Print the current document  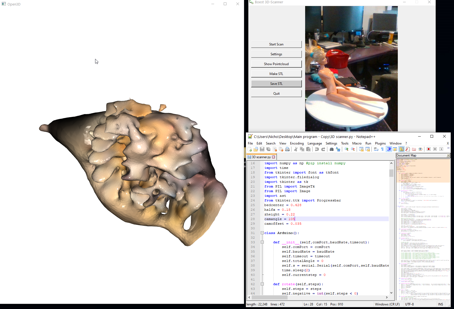point(287,149)
